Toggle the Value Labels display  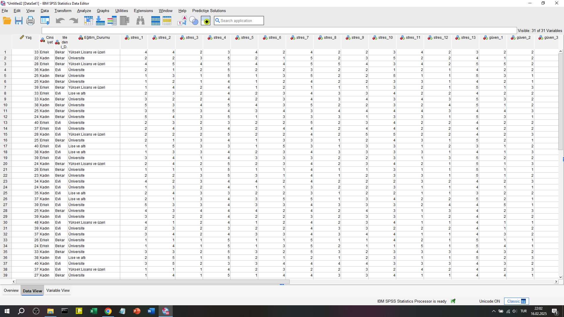click(x=182, y=21)
